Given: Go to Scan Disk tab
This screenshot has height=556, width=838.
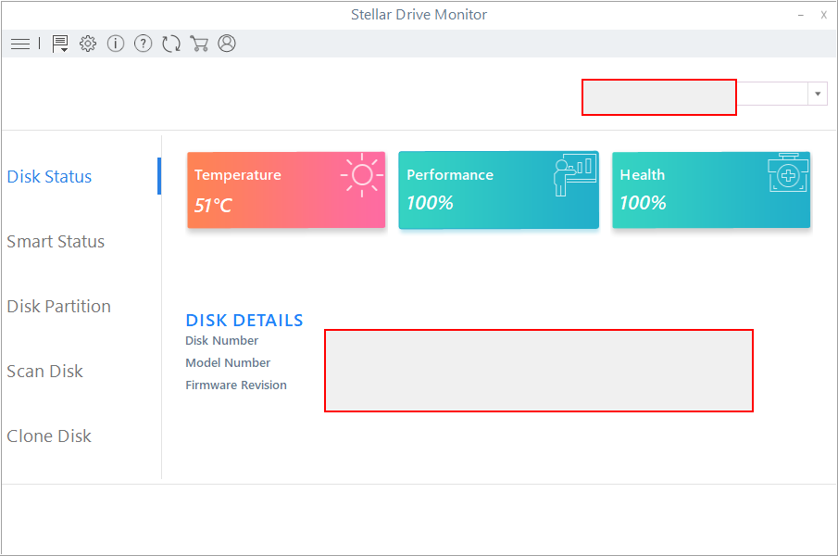Looking at the screenshot, I should click(x=44, y=371).
